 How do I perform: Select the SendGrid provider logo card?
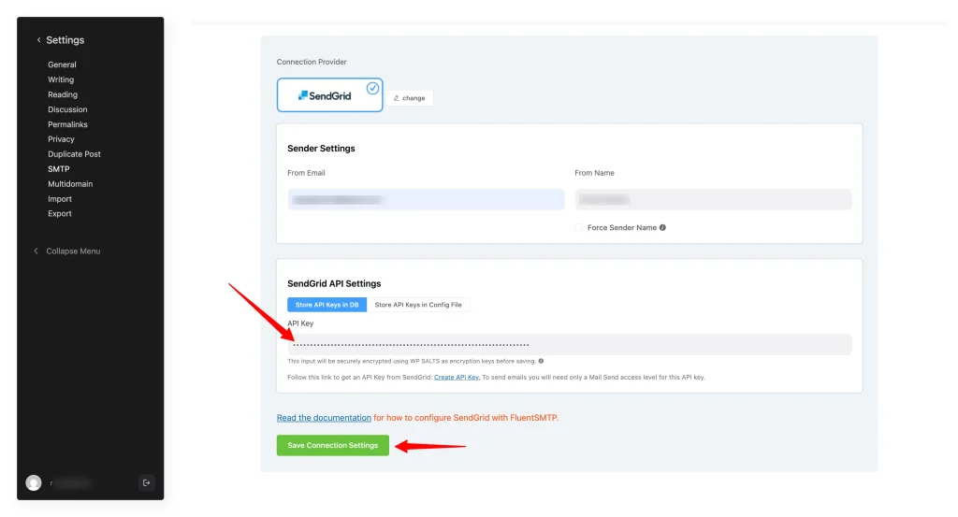(x=329, y=95)
